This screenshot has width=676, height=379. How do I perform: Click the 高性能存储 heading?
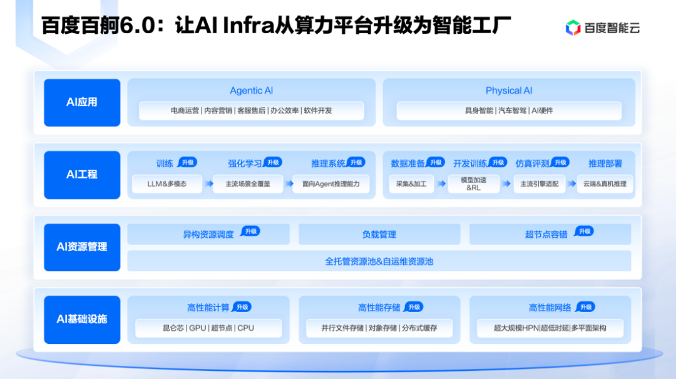[379, 308]
